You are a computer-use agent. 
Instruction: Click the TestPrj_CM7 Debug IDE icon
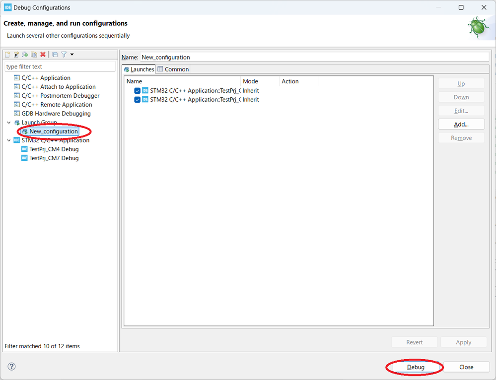tap(24, 158)
